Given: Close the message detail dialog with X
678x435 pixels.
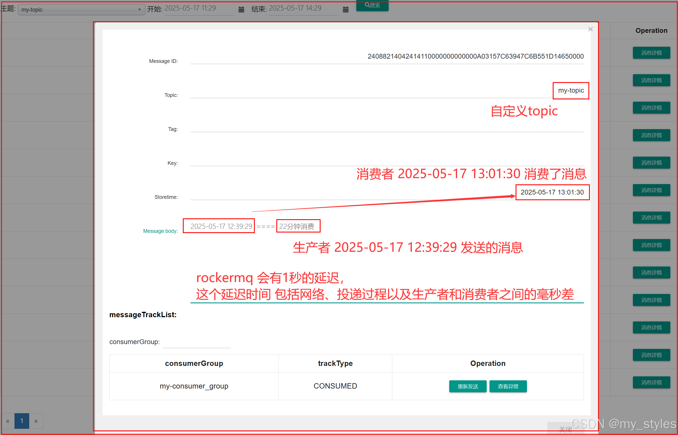Looking at the screenshot, I should pos(590,29).
